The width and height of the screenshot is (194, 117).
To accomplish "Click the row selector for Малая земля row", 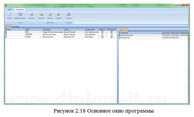I will tap(6, 37).
